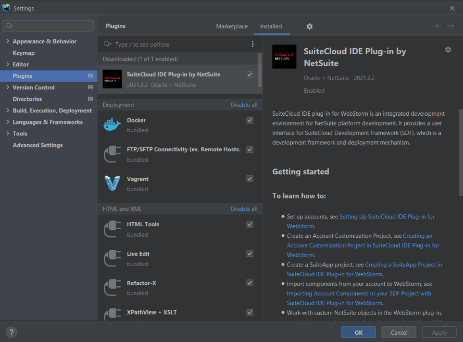Open the three-dot options menu in plugin search
Viewport: 463px width, 342px height.
(252, 44)
